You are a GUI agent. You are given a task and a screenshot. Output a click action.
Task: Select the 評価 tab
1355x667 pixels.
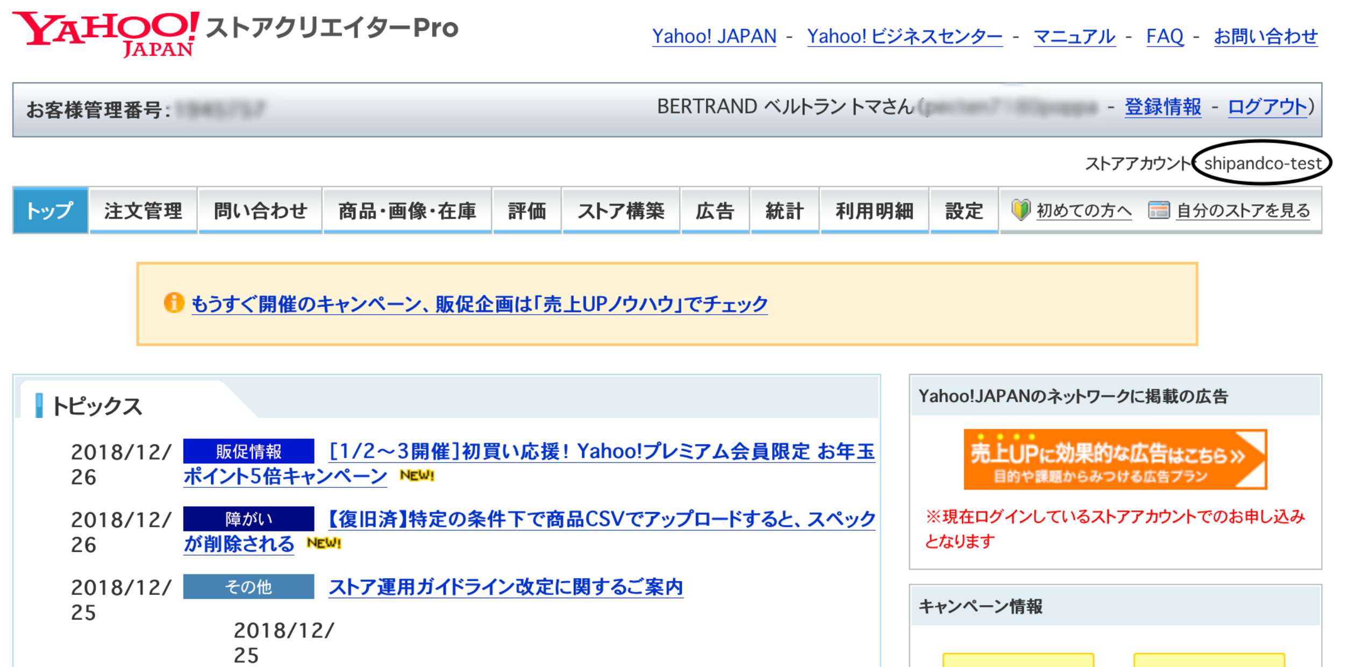point(527,210)
